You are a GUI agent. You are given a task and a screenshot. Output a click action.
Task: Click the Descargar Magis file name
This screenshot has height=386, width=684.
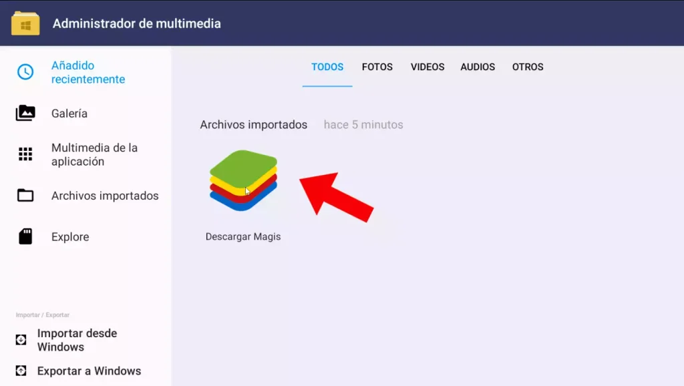coord(243,236)
